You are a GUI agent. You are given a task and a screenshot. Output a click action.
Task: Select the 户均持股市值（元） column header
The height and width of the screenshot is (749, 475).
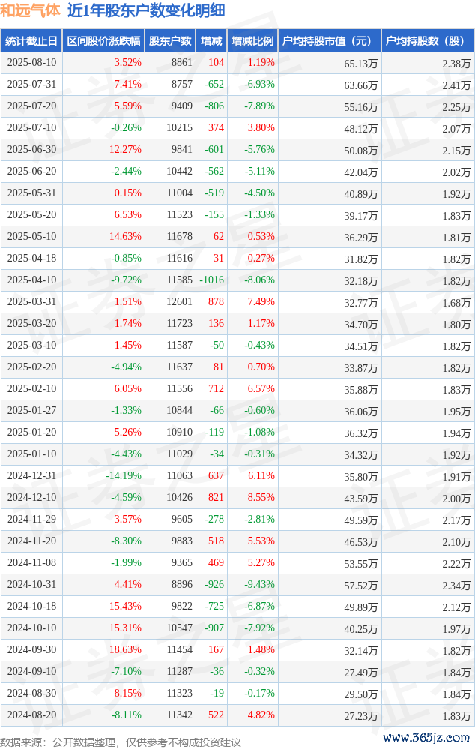tap(330, 41)
